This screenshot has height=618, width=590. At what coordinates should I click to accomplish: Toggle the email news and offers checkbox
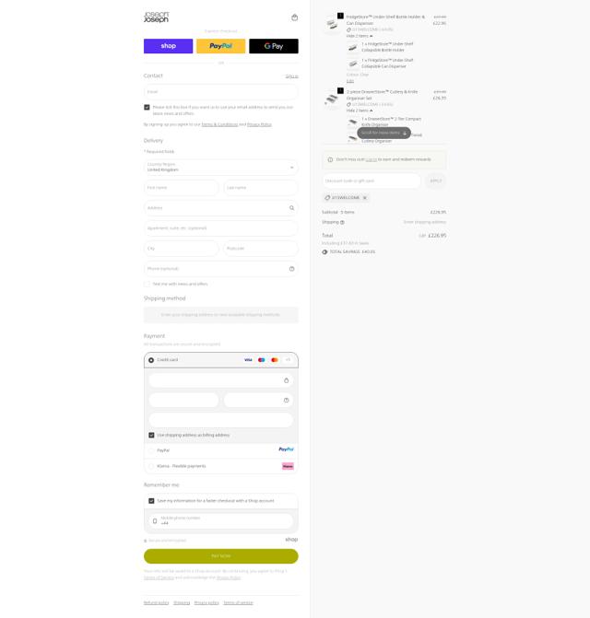pyautogui.click(x=147, y=107)
